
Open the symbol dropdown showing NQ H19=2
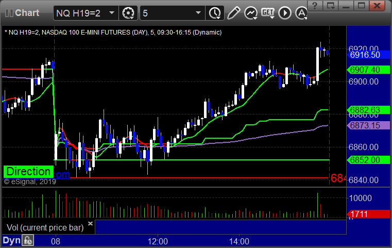[x=85, y=13]
